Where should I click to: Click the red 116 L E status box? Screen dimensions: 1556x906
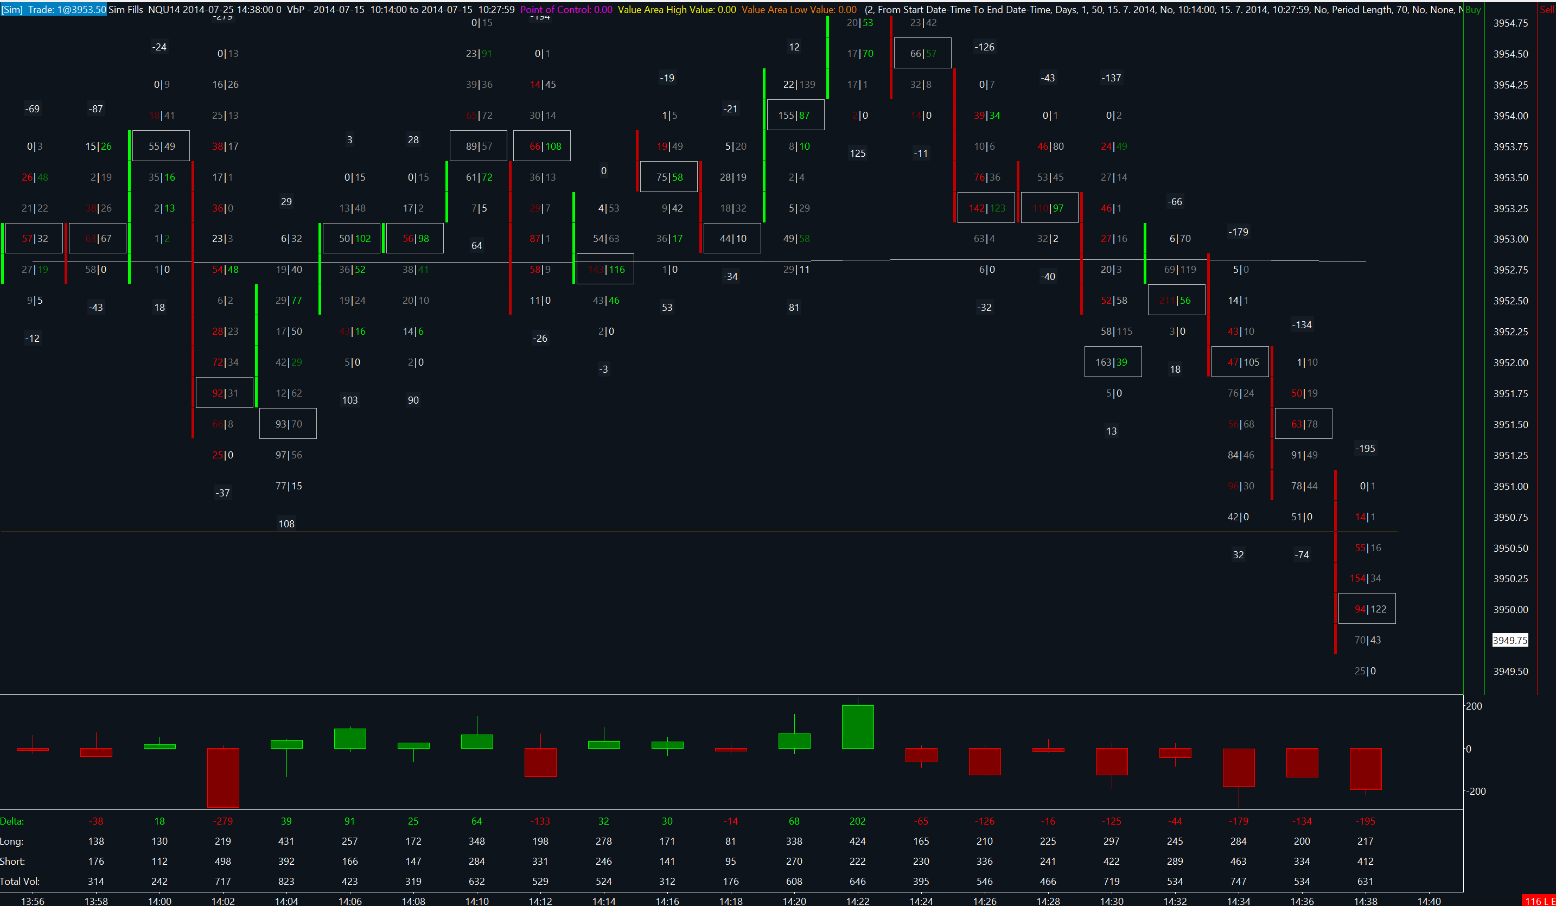(1539, 901)
